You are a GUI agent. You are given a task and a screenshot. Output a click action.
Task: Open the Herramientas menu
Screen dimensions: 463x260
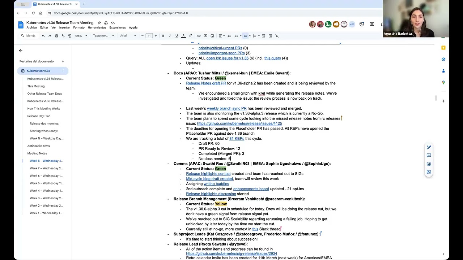click(97, 27)
